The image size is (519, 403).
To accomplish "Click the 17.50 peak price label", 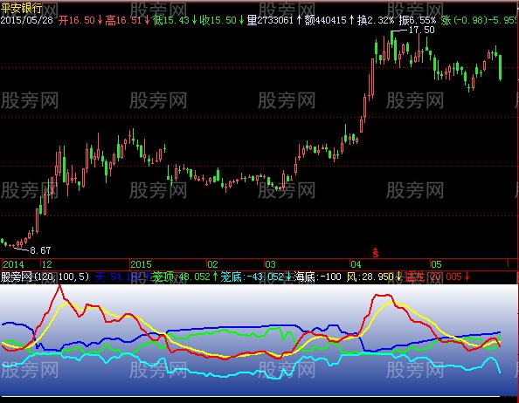I will point(422,30).
